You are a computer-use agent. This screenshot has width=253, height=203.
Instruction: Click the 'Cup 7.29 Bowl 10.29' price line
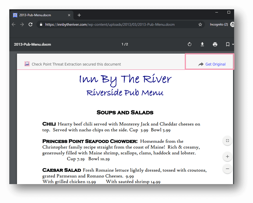(x=88, y=159)
